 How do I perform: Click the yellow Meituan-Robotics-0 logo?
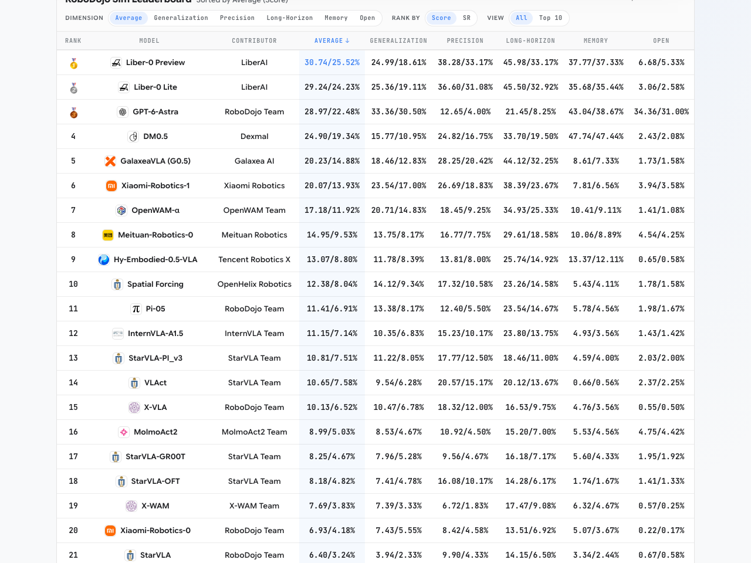108,235
